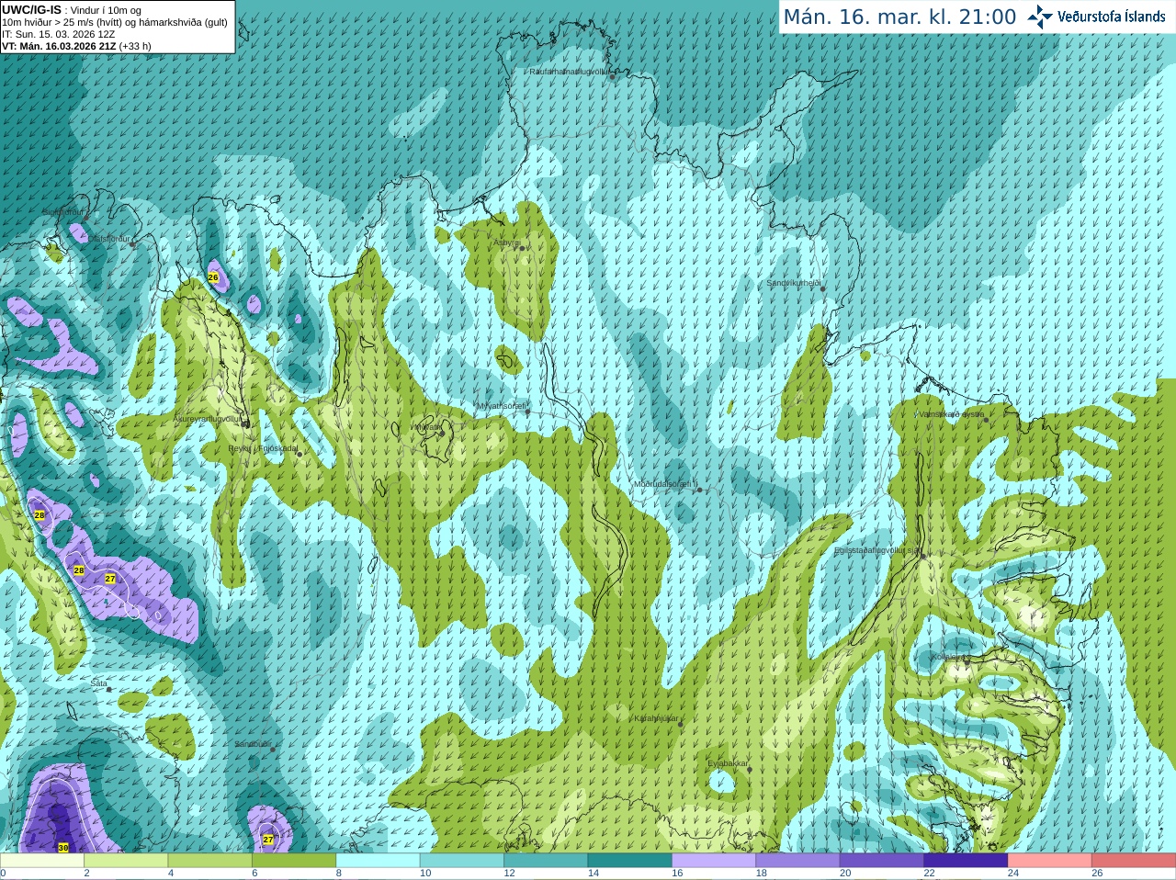This screenshot has width=1176, height=880.
Task: Click the 12–14 m/s legend swatch
Action: pyautogui.click(x=546, y=861)
